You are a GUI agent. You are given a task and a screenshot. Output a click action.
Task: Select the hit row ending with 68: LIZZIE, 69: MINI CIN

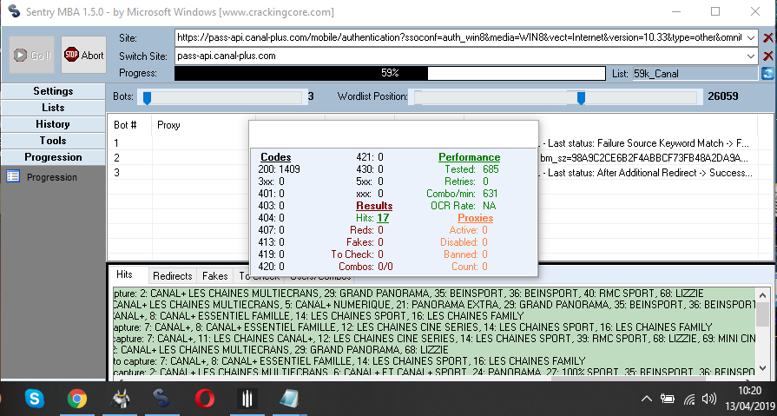click(434, 339)
